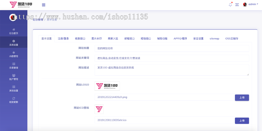Click the admin avatar in header
Screen dimensions: 262x131
point(245,5)
